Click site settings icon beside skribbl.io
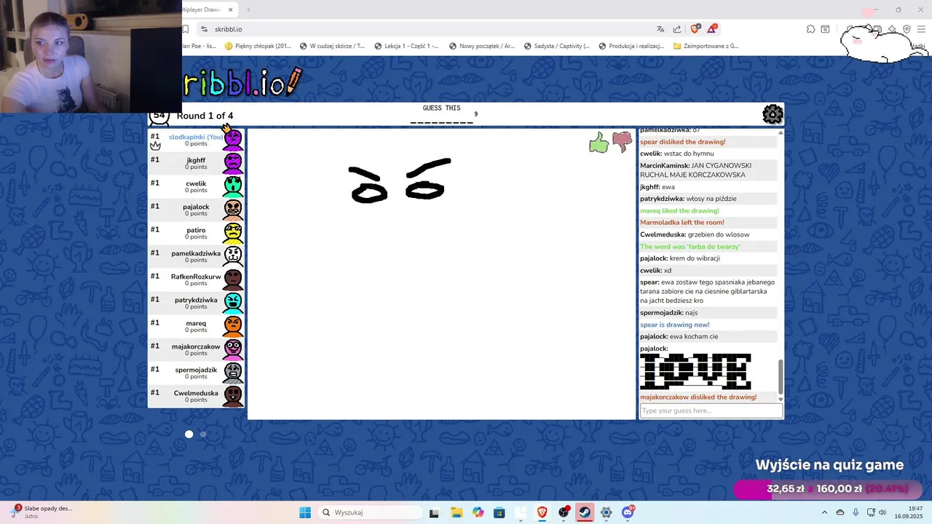This screenshot has width=932, height=524. [x=205, y=29]
